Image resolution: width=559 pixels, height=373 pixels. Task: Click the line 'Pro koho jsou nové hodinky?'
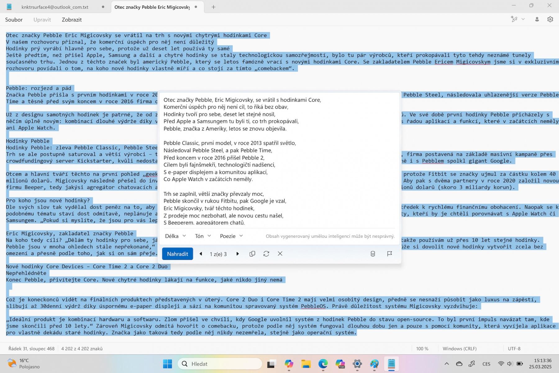48,200
